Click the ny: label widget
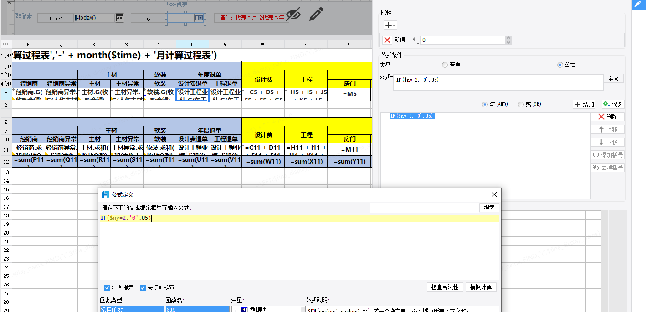 149,18
